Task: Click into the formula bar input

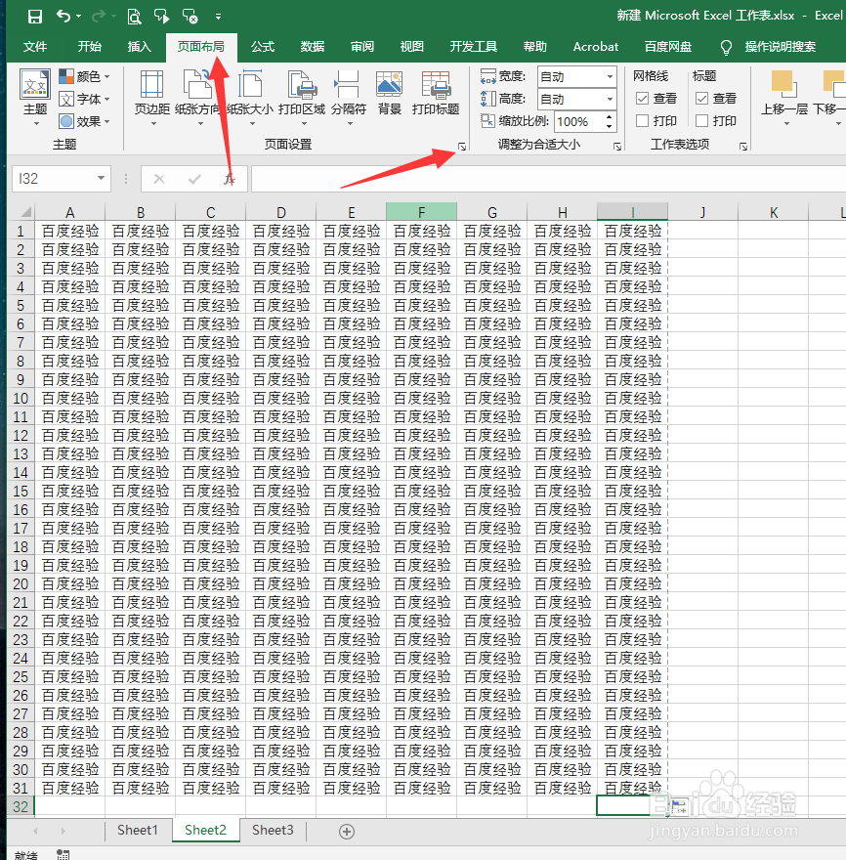Action: click(548, 179)
